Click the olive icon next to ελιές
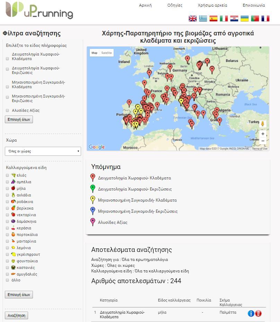280x322 pixels. click(13, 175)
